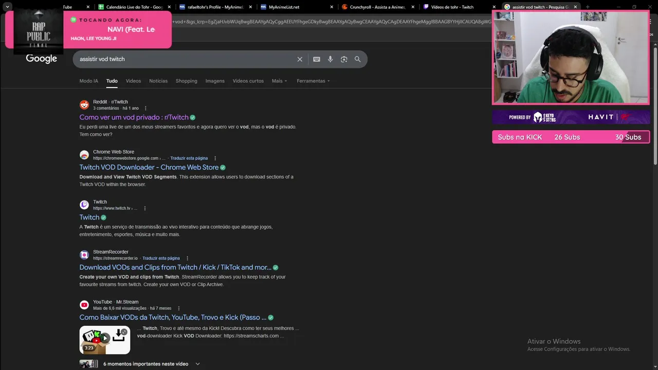The height and width of the screenshot is (370, 658).
Task: Click the Twitch result favicon
Action: point(84,205)
